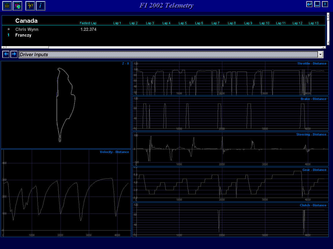The image size is (333, 249).
Task: Select driver Chris Wynn row
Action: click(164, 29)
